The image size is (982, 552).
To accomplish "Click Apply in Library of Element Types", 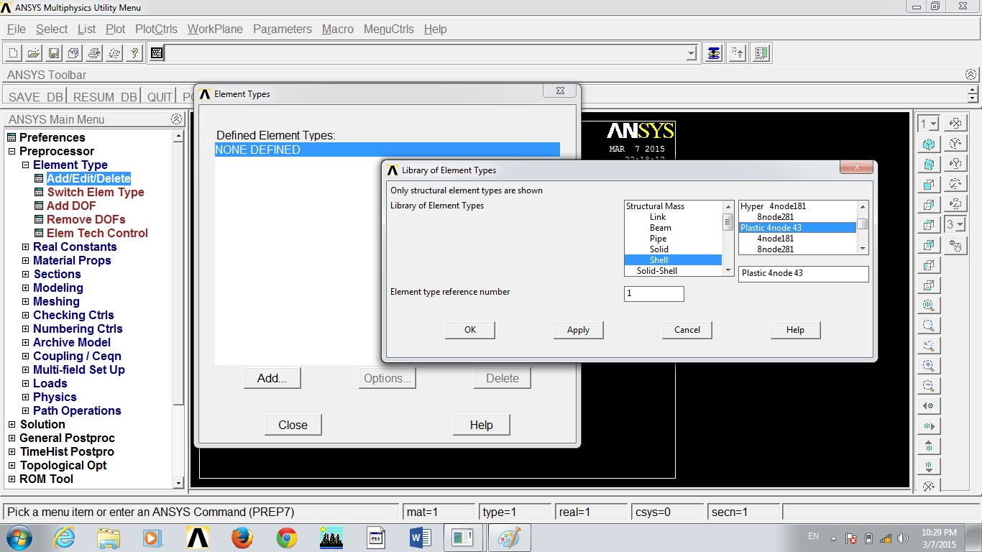I will (x=578, y=330).
